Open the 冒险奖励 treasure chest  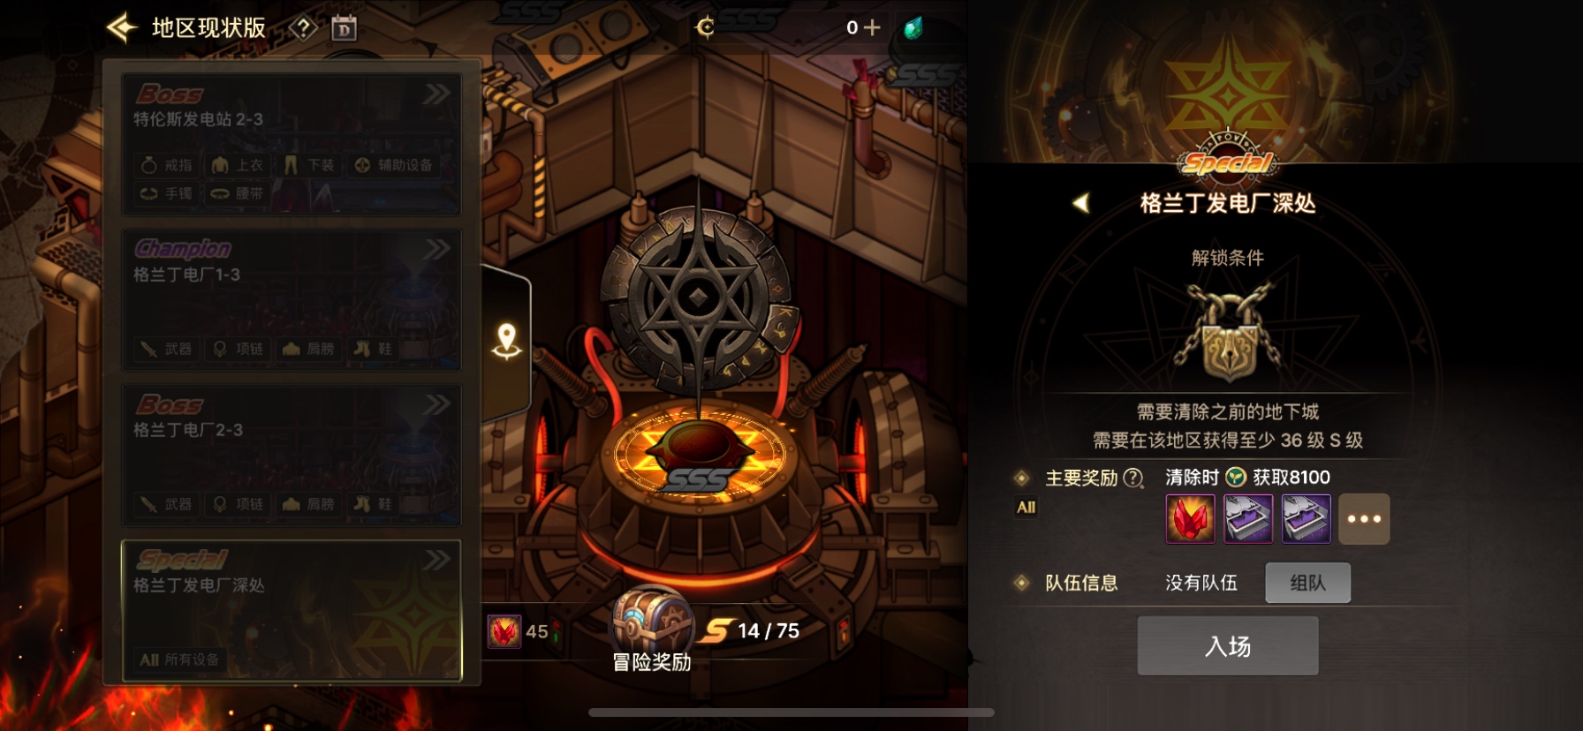(x=653, y=618)
